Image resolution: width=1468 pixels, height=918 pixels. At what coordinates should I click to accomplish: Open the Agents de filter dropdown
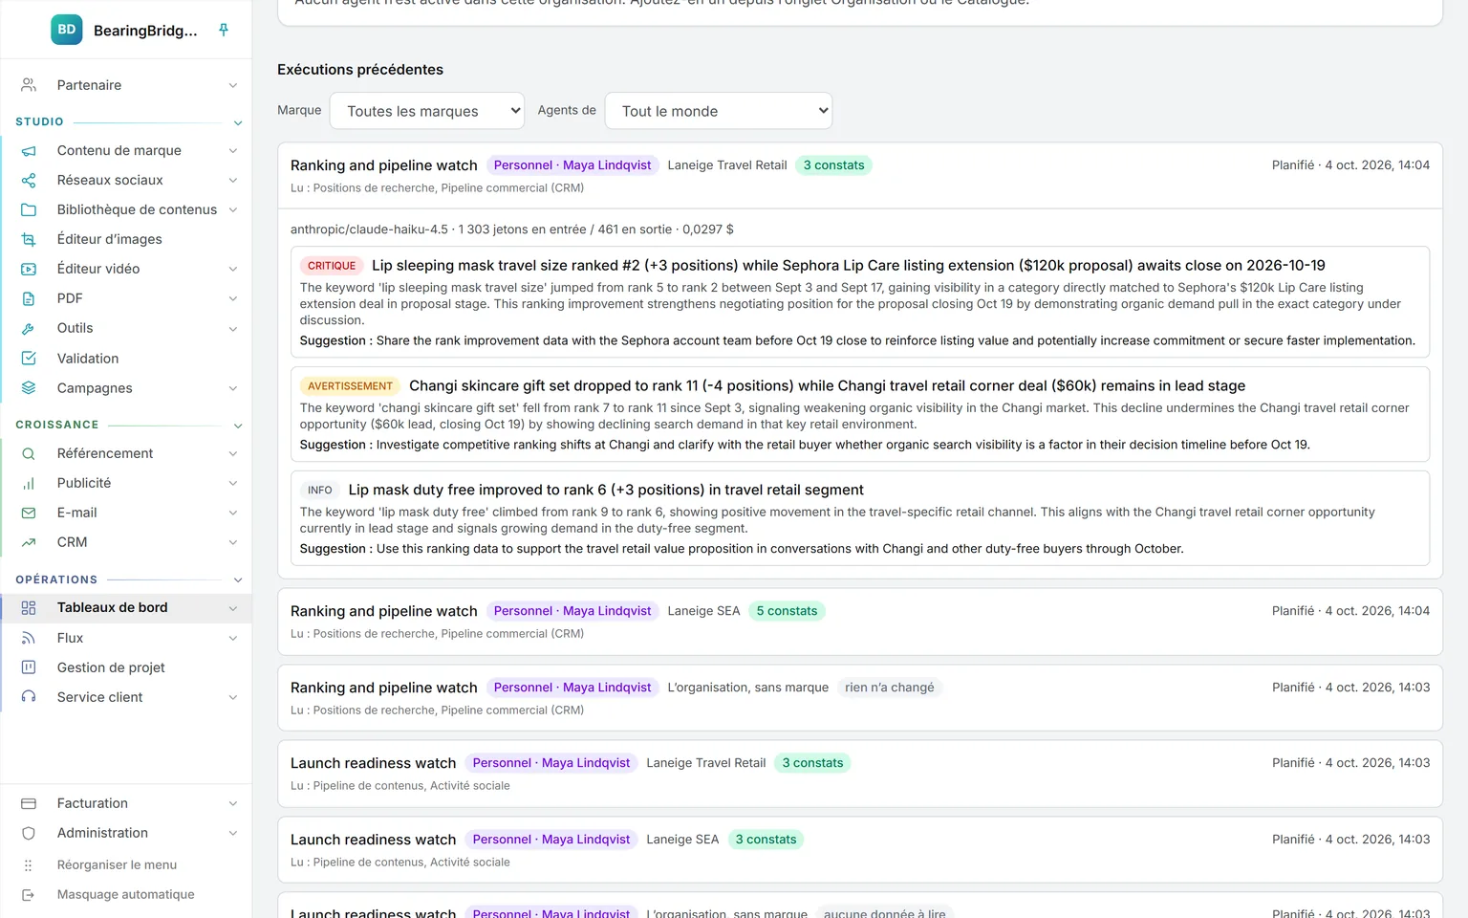[719, 111]
